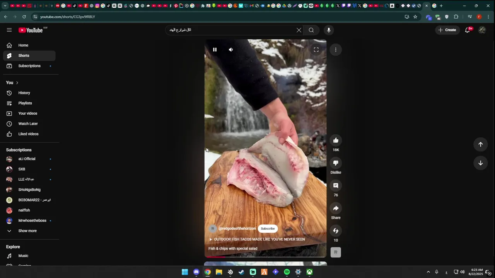Viewport: 495px width, 278px height.
Task: Open the sound thumbnail below Remix
Action: (336, 253)
